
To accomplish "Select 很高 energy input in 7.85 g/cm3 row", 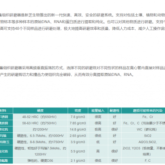I will point(98,123).
